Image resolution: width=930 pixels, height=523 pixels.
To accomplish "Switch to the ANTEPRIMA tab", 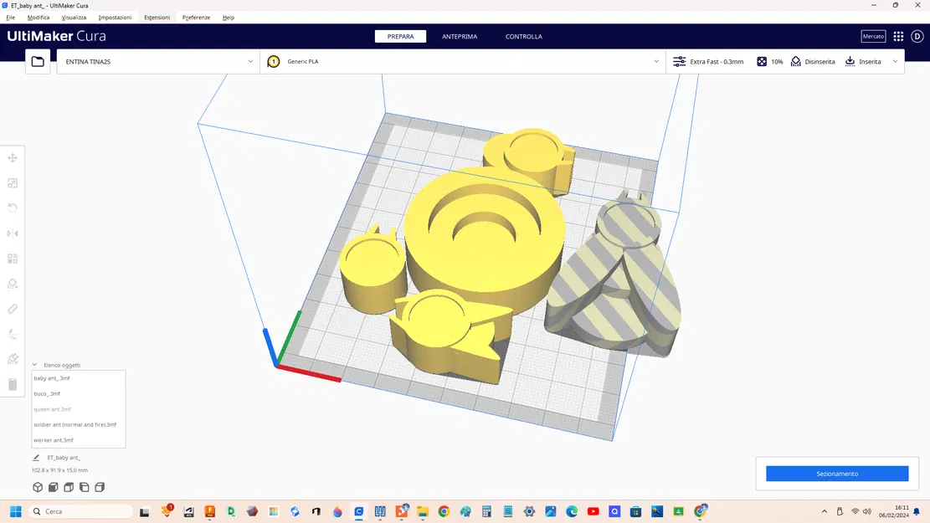I will (x=459, y=36).
